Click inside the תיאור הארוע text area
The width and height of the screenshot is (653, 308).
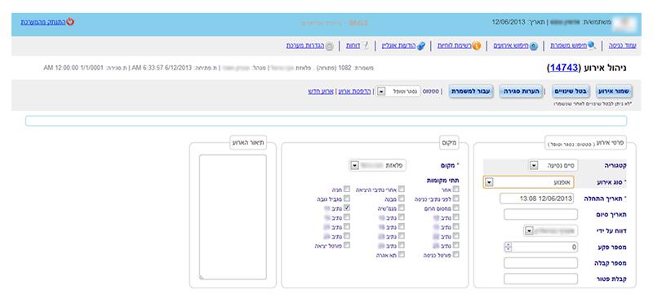(233, 217)
